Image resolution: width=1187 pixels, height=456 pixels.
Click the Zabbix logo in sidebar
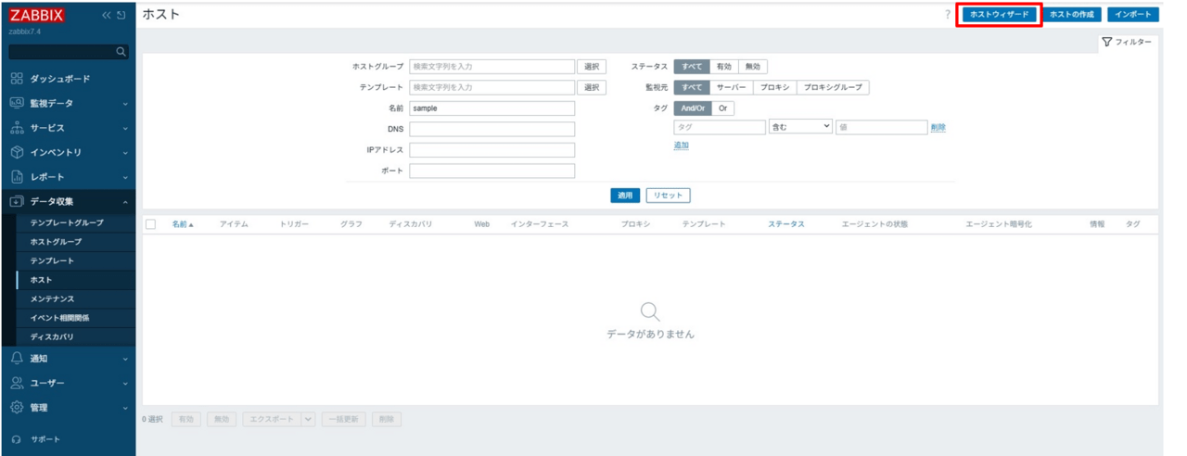37,15
